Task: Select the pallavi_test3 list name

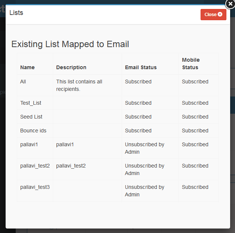Action: (35, 187)
